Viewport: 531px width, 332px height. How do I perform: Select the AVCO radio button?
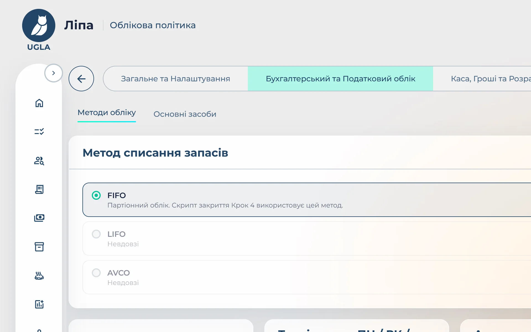(96, 273)
